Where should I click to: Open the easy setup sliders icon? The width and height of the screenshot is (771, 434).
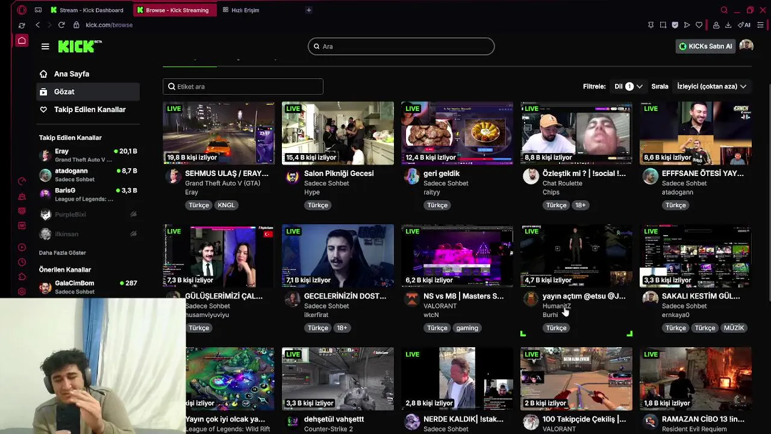(x=760, y=25)
